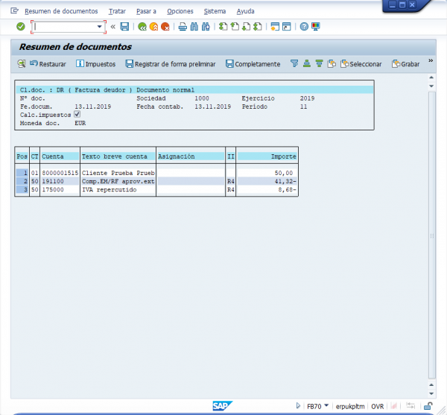Click the Sort Descending icon

point(320,63)
